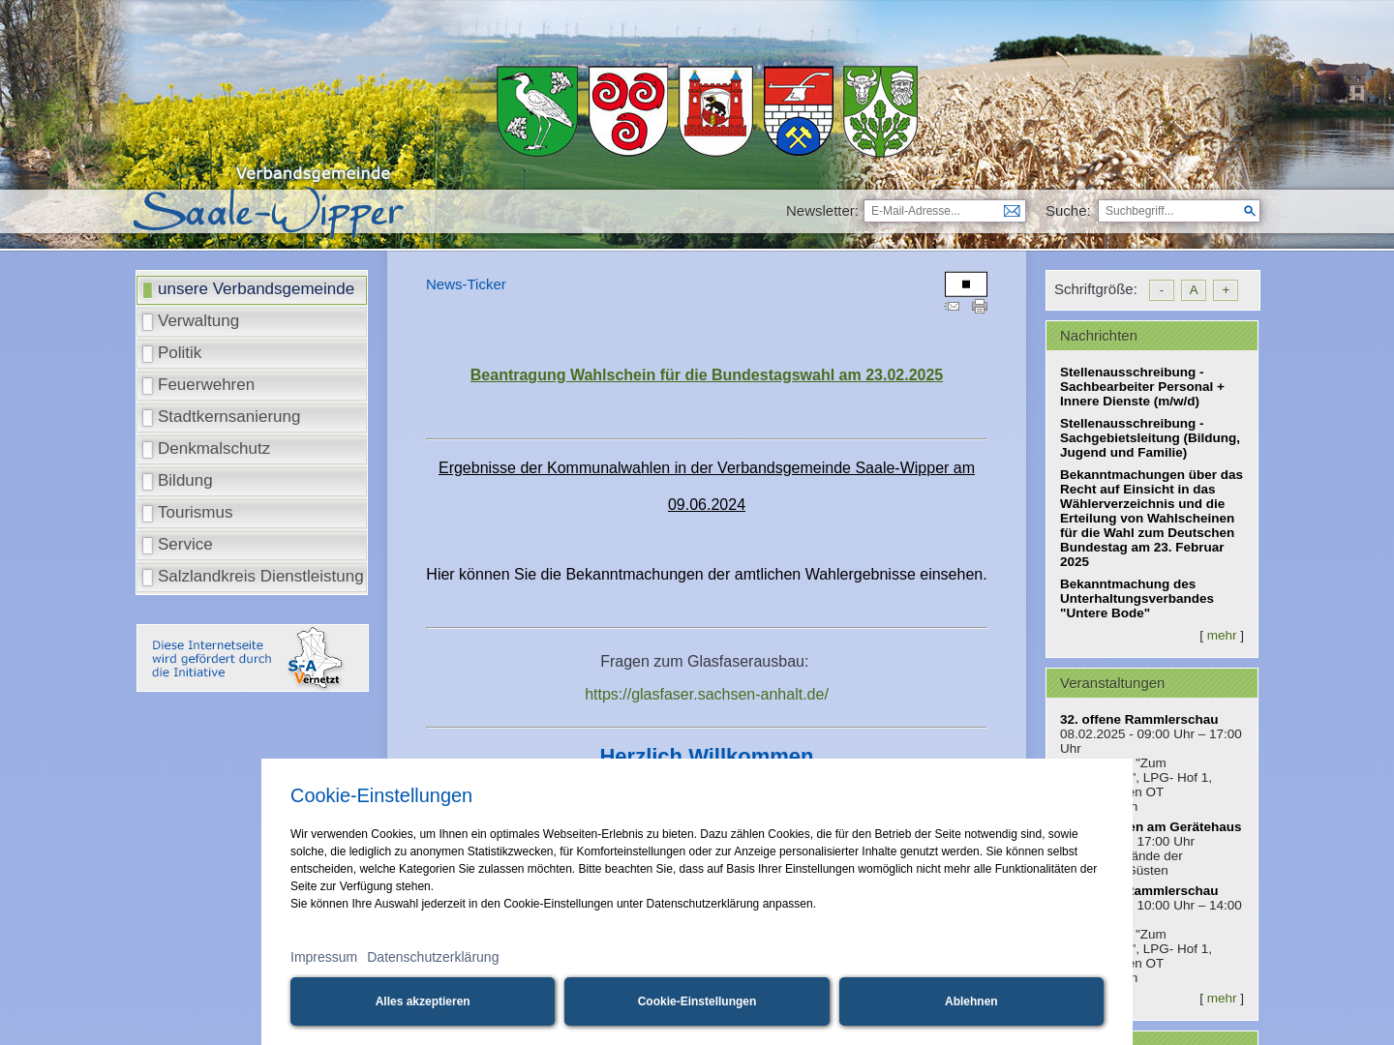Click Fragen zum Glasfaserausbau text
The height and width of the screenshot is (1045, 1394).
(x=705, y=662)
